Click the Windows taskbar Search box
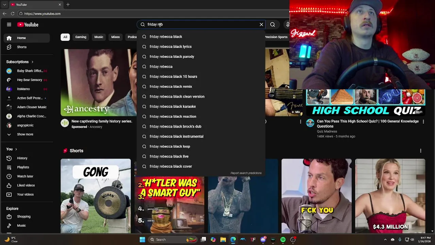 [173, 240]
